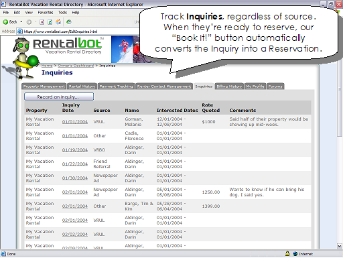Click the Stop page loading icon
Image resolution: width=343 pixels, height=258 pixels.
42,22
